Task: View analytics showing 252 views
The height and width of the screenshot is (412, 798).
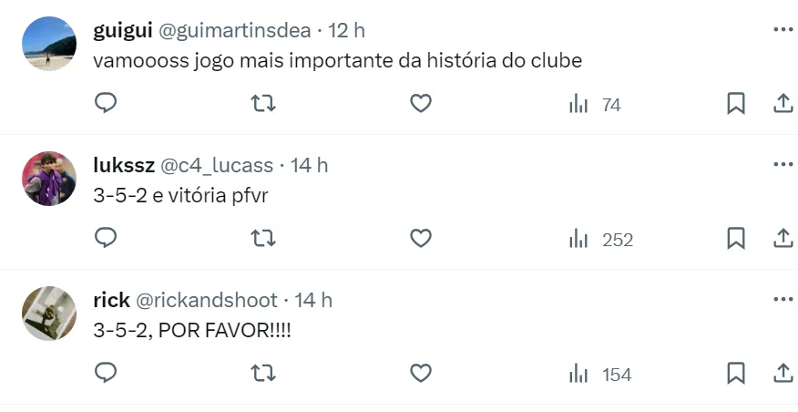Action: coord(600,240)
